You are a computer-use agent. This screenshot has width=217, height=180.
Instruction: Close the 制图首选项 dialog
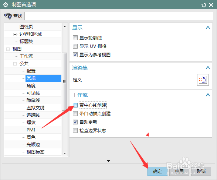(211, 5)
